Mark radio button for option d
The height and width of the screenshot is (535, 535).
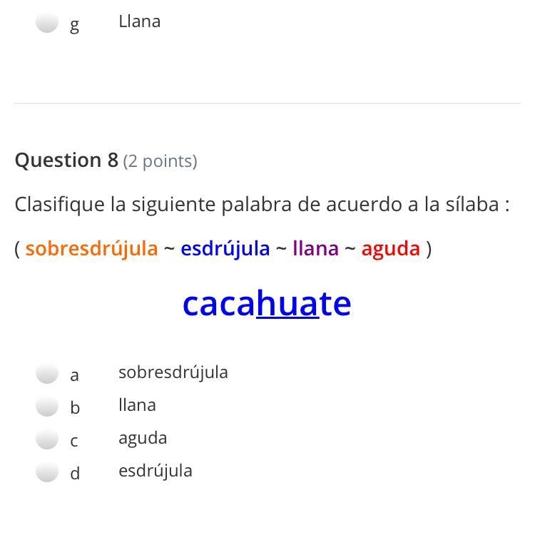pos(47,472)
